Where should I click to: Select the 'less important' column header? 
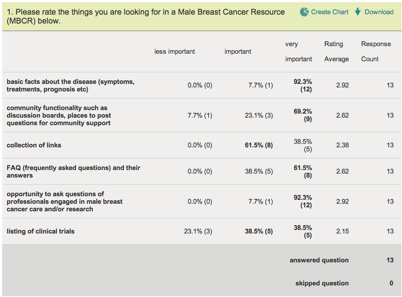click(x=174, y=51)
